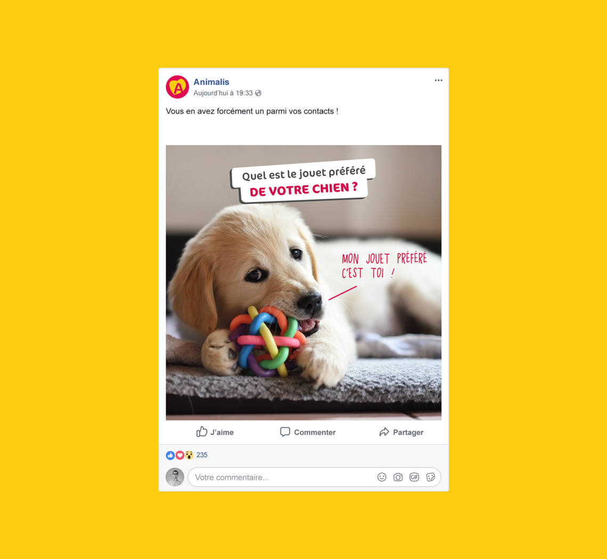Open the three-dot post options menu
The image size is (607, 559).
pyautogui.click(x=438, y=80)
